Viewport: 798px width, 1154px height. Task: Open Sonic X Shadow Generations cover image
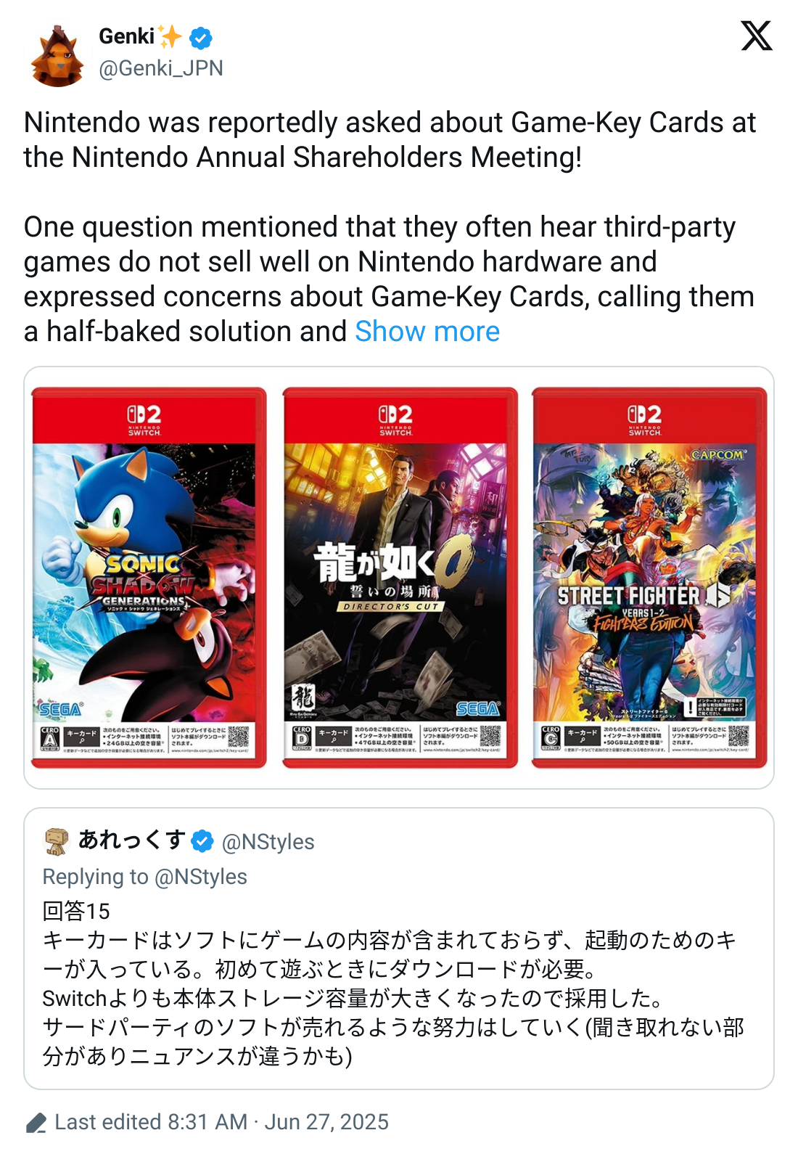(x=149, y=578)
